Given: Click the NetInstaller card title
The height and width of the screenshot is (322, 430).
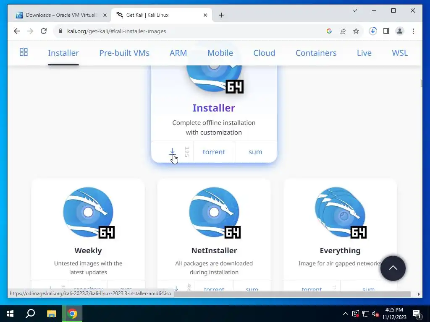Looking at the screenshot, I should coord(214,251).
